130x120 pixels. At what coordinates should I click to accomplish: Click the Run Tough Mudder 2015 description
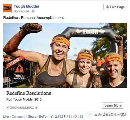click(x=24, y=99)
